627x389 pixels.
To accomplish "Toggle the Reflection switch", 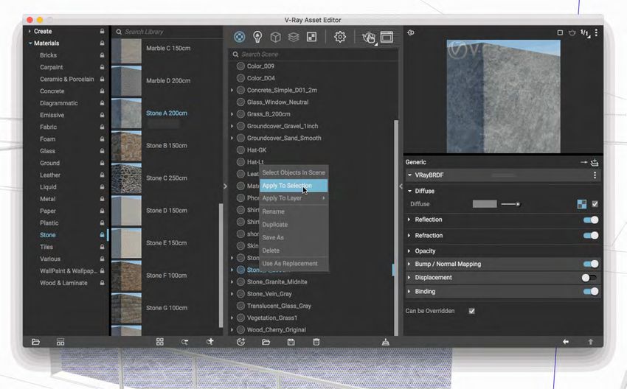I will tap(591, 220).
